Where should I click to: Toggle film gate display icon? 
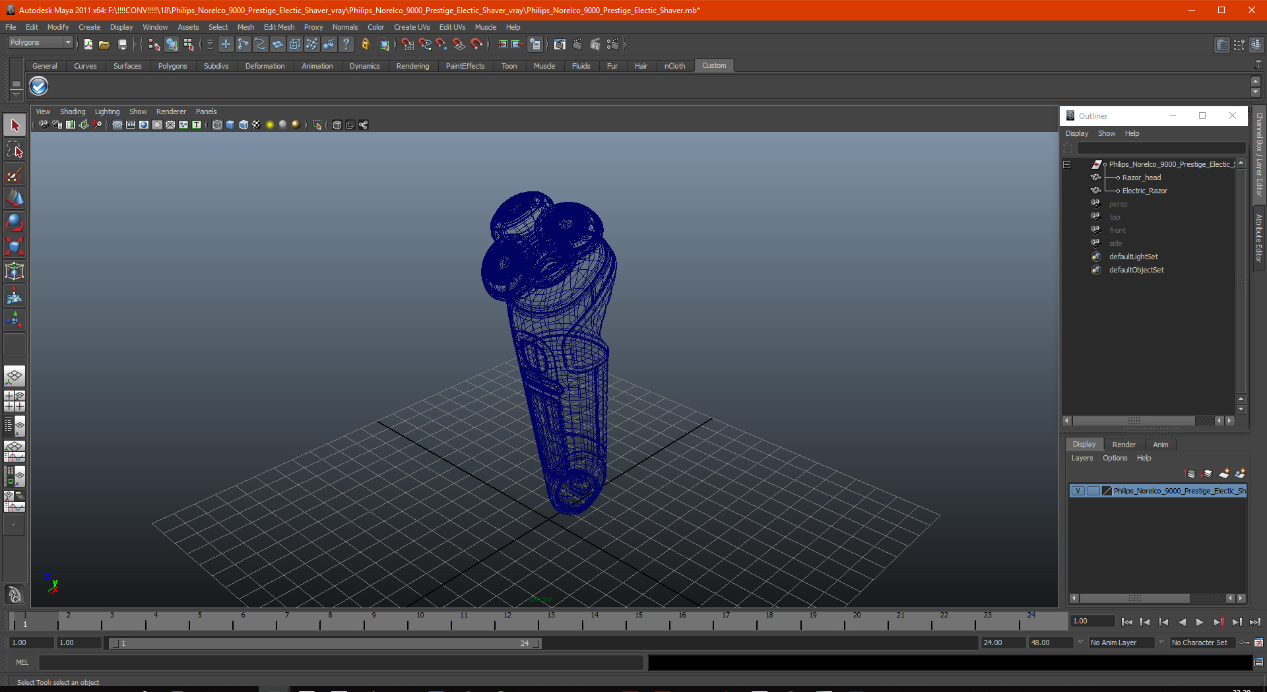tap(131, 125)
